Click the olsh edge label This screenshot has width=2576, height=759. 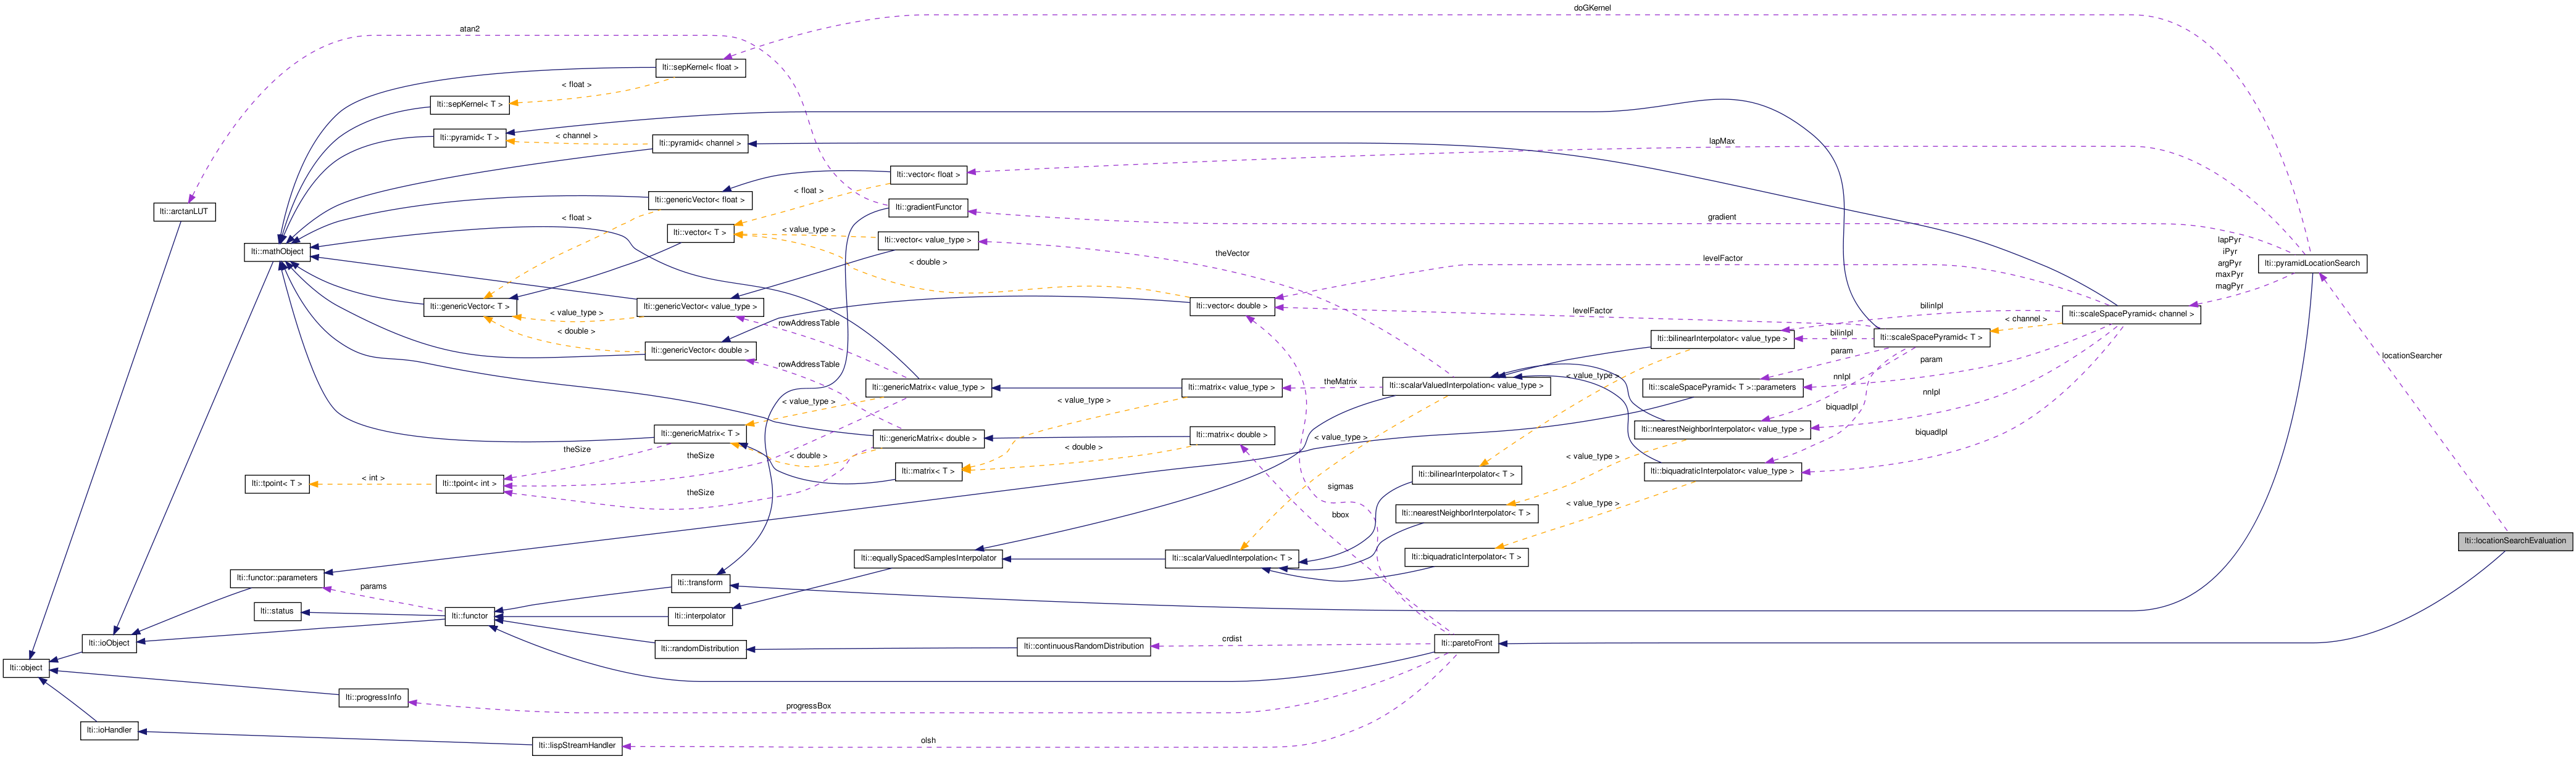coord(928,741)
